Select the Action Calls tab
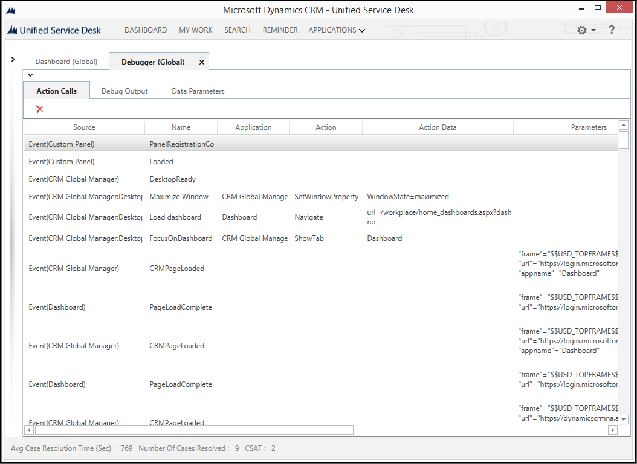 (56, 91)
